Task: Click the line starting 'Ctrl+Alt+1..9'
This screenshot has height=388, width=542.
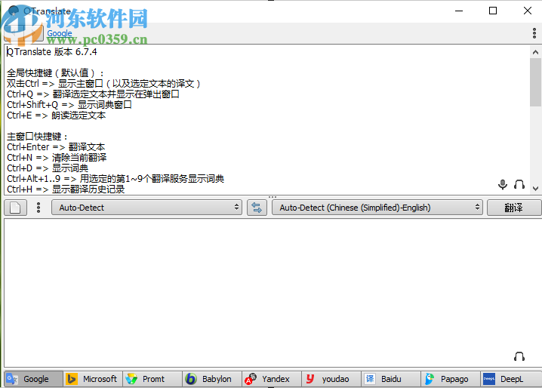Action: point(115,179)
